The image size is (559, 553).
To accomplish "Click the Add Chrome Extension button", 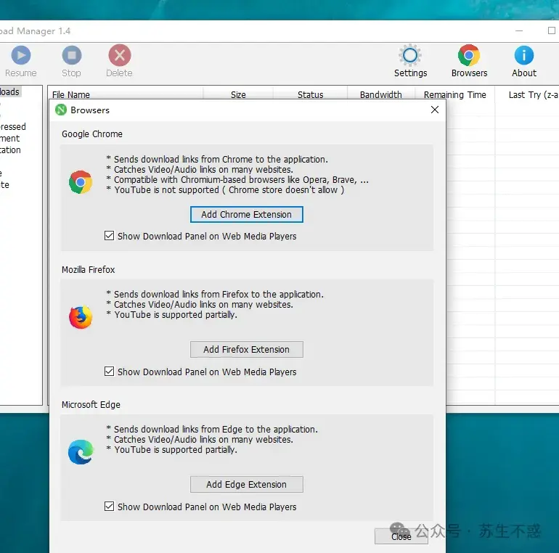I will [246, 214].
